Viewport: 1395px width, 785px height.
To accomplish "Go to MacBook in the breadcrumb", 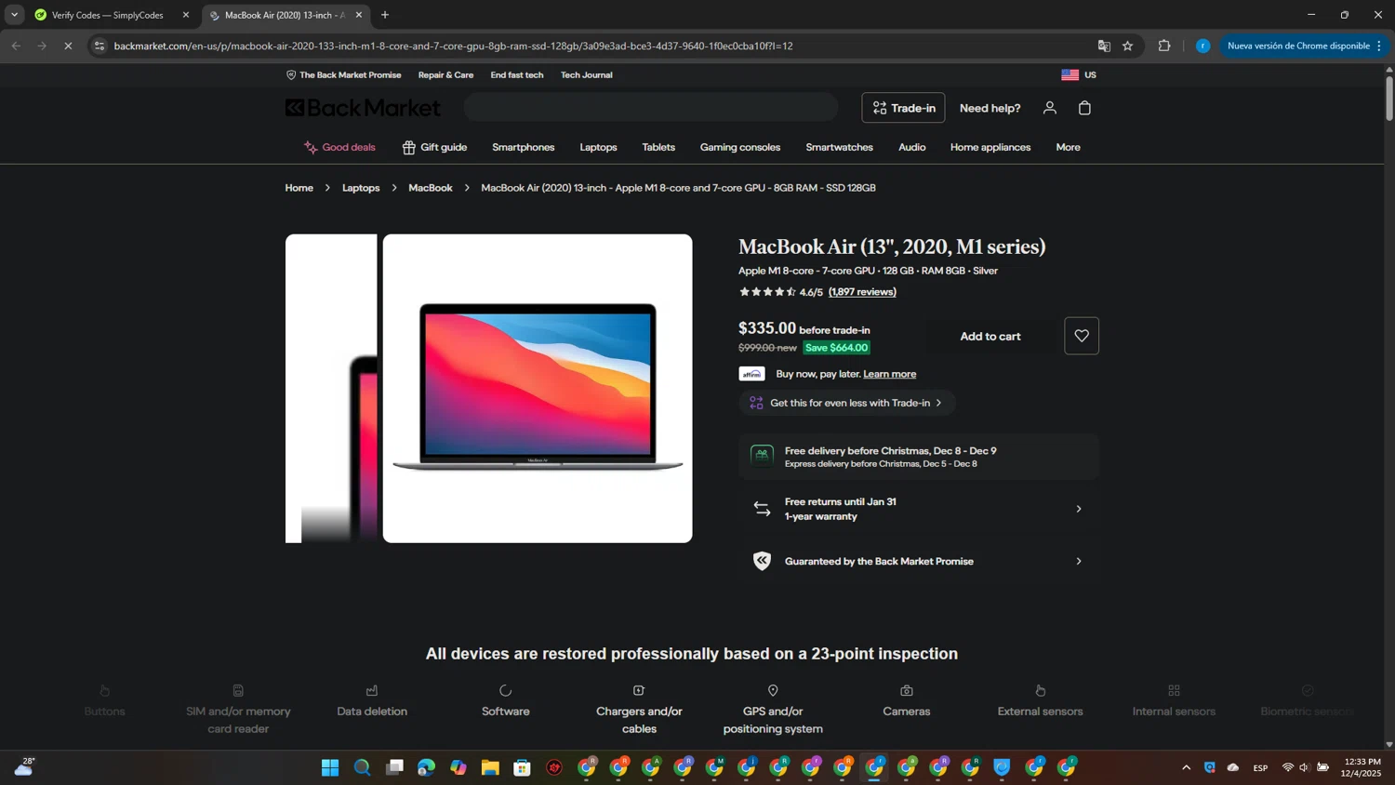I will tap(431, 188).
